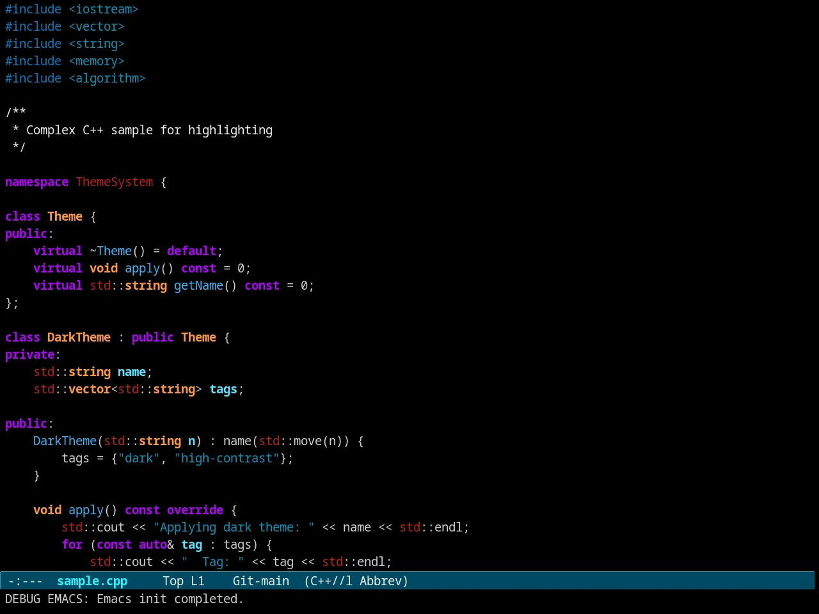Click the 'tags' variable in vector declaration

[223, 389]
